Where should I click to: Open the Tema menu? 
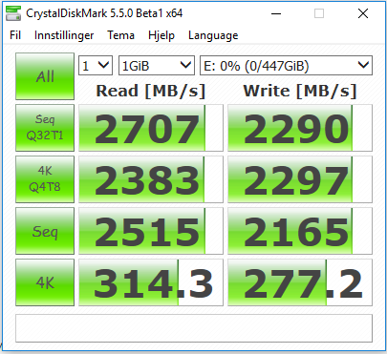click(x=120, y=35)
